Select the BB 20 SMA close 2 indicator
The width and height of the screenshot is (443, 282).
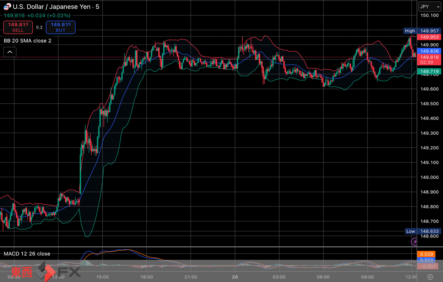(27, 41)
